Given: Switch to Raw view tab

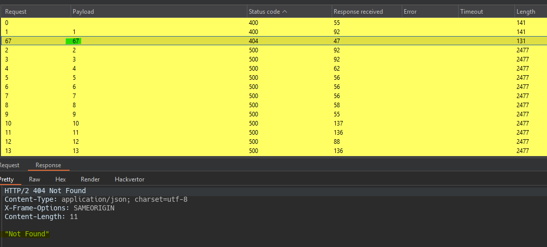Looking at the screenshot, I should (x=35, y=179).
